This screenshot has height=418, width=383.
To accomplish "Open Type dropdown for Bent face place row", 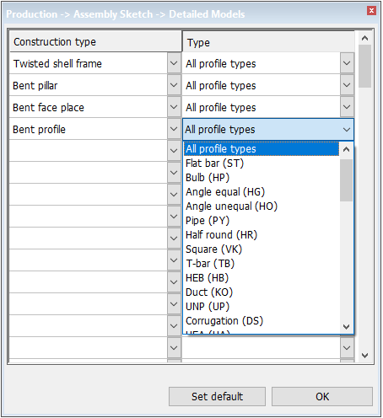I will pos(347,107).
